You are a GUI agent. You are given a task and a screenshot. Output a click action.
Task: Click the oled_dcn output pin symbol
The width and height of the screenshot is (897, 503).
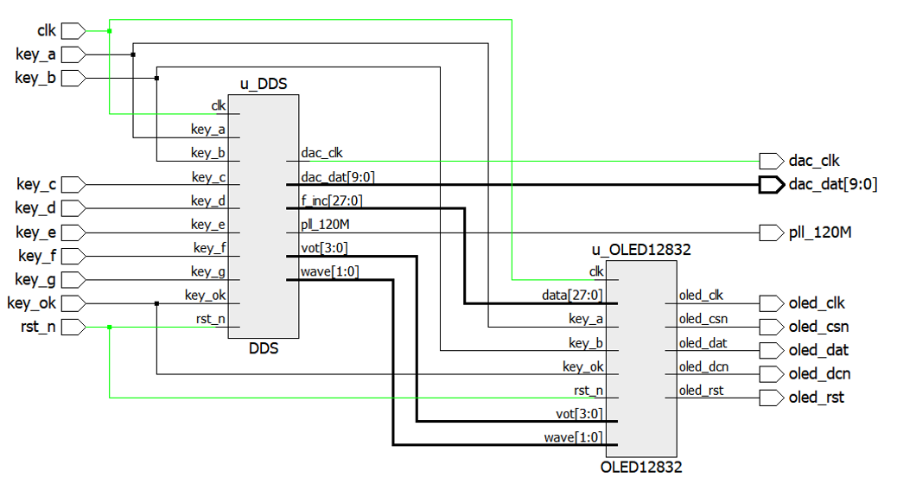click(771, 374)
